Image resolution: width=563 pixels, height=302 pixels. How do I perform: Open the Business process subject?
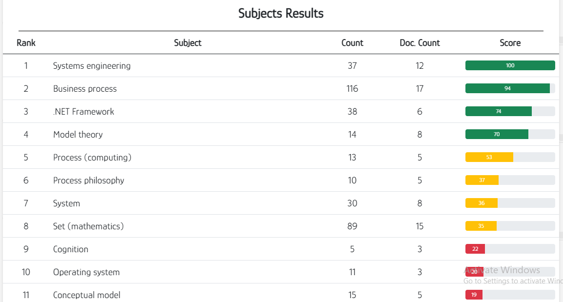[x=85, y=89]
